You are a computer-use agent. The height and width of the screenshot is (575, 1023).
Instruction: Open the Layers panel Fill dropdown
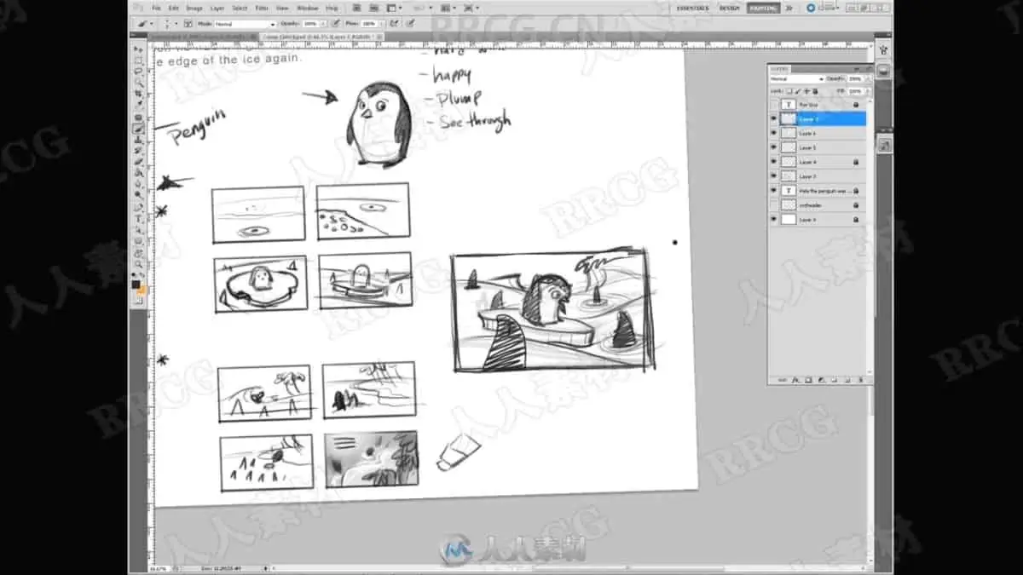[869, 91]
